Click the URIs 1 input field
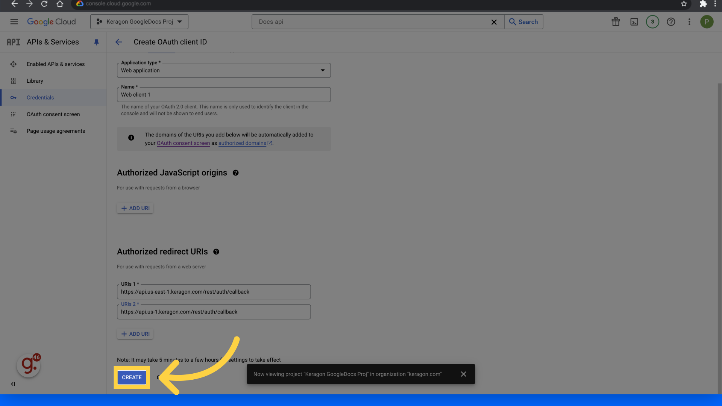This screenshot has width=722, height=406. coord(214,292)
